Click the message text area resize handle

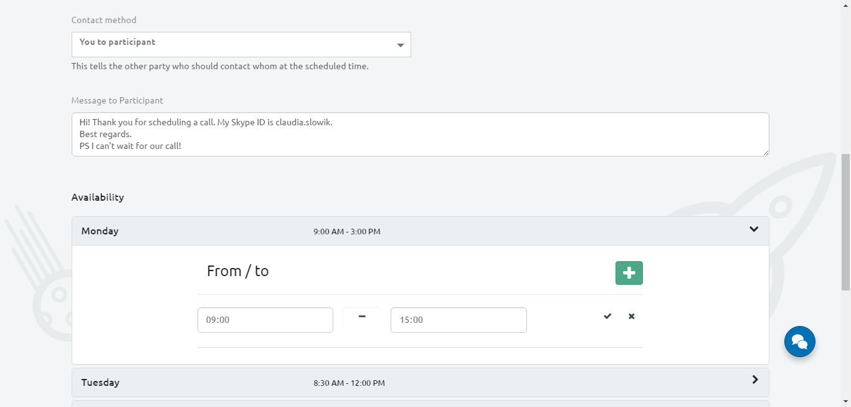(766, 153)
